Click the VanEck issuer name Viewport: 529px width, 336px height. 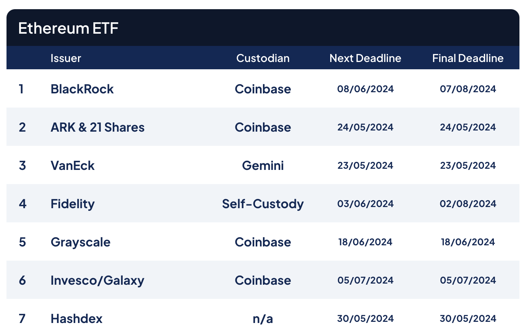(x=73, y=166)
